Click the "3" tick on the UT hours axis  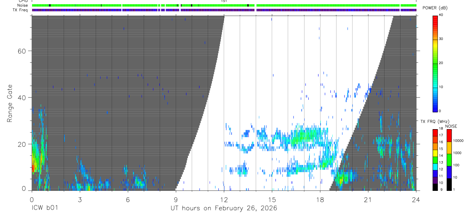tap(80, 199)
